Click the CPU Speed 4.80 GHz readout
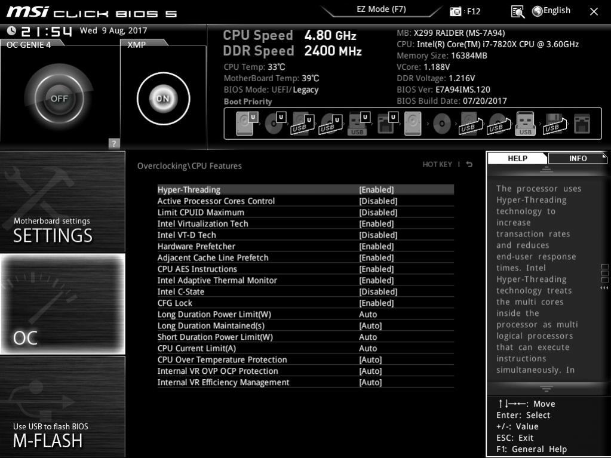This screenshot has width=611, height=458. 290,35
